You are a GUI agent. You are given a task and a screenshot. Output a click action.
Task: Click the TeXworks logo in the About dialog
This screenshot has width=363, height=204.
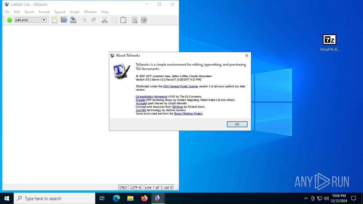[x=121, y=71]
